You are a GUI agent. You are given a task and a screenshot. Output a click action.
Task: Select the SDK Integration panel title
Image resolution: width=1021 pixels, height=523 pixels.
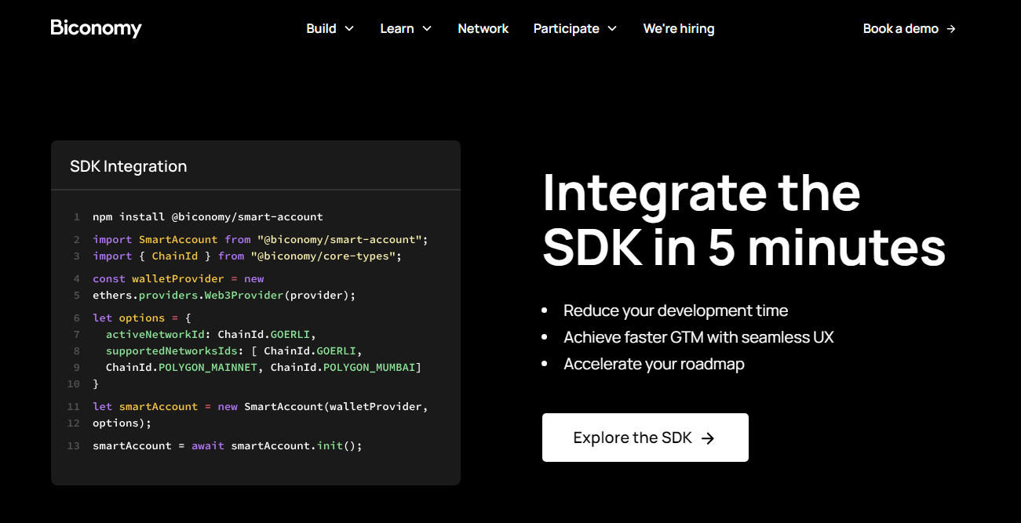pyautogui.click(x=129, y=166)
